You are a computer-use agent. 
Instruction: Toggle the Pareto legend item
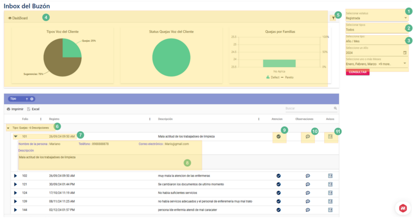pyautogui.click(x=287, y=77)
